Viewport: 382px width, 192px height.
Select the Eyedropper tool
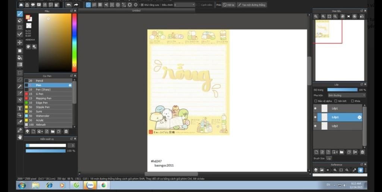[20, 130]
